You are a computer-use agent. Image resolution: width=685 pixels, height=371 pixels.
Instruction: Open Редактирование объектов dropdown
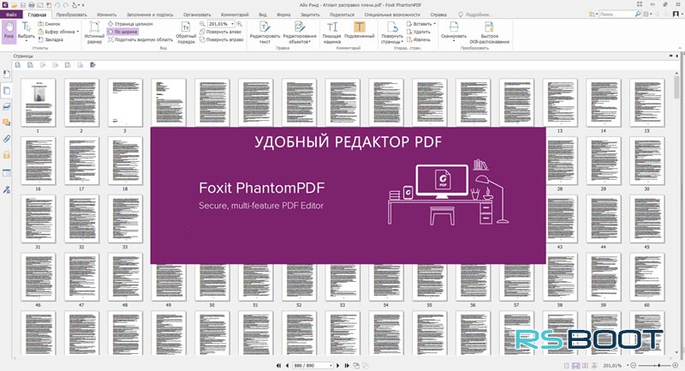tap(300, 33)
